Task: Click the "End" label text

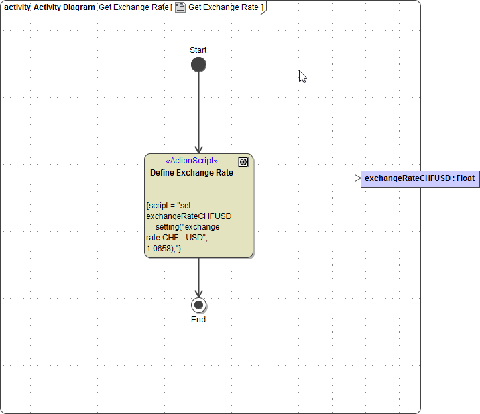Action: 198,320
